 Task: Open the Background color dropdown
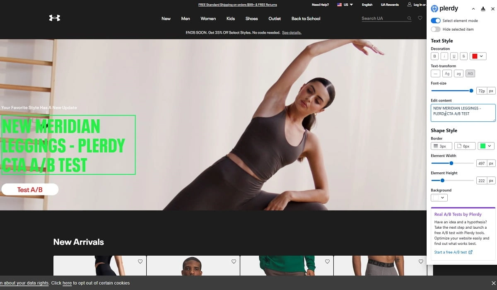pyautogui.click(x=439, y=198)
